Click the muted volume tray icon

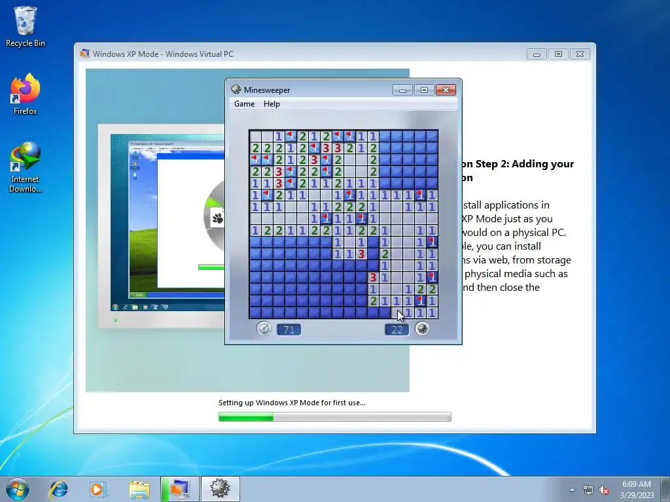[603, 490]
